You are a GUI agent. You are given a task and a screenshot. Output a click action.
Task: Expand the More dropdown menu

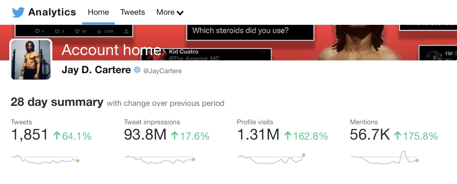pyautogui.click(x=170, y=12)
